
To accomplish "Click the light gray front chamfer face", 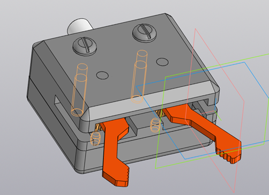I will (152, 100).
